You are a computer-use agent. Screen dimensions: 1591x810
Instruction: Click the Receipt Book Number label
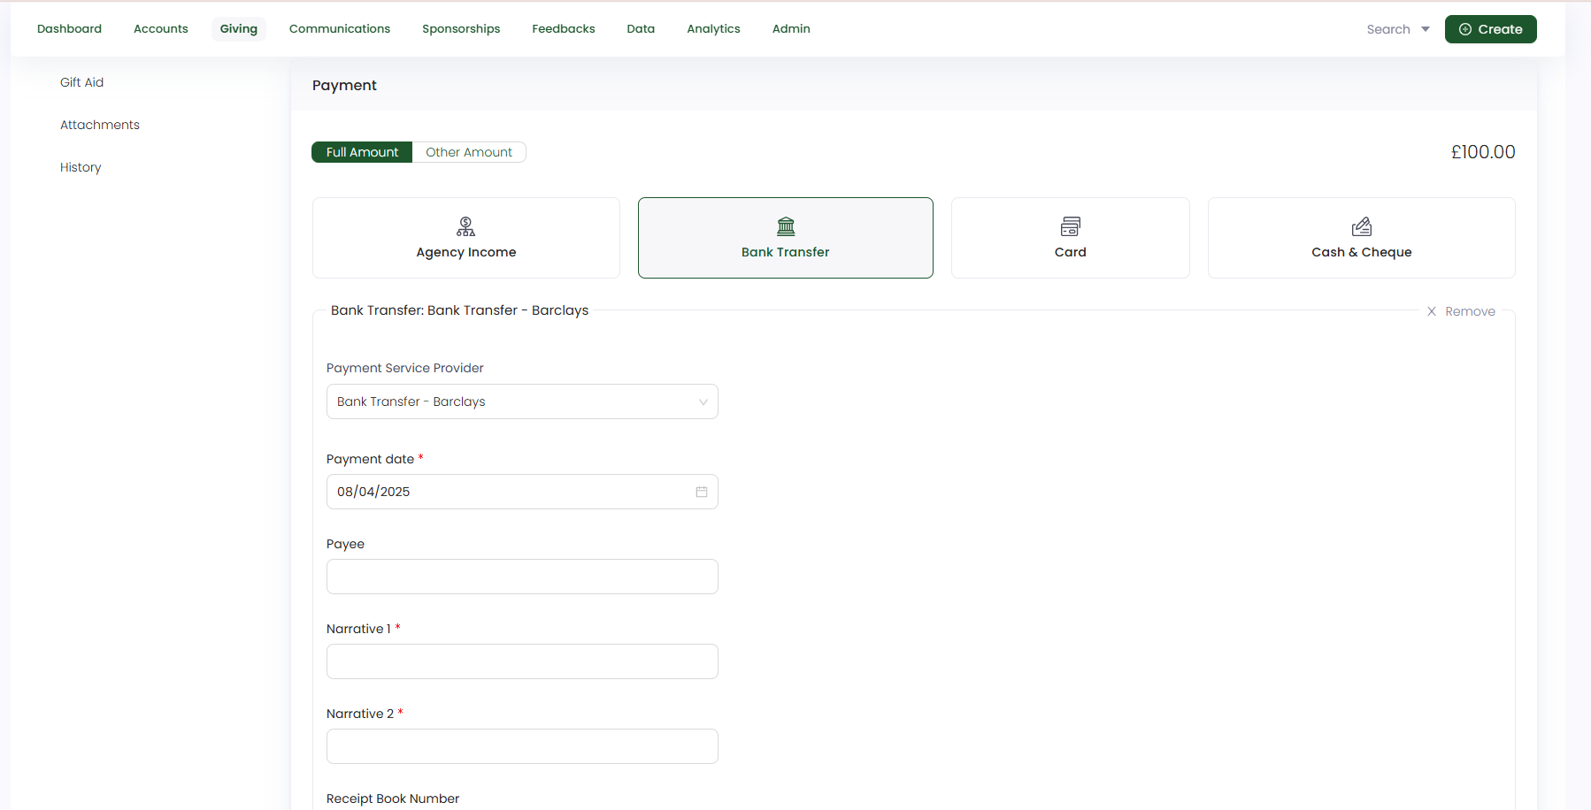393,799
